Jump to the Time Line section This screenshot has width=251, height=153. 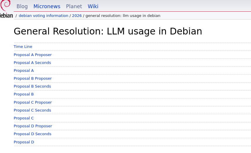(23, 47)
